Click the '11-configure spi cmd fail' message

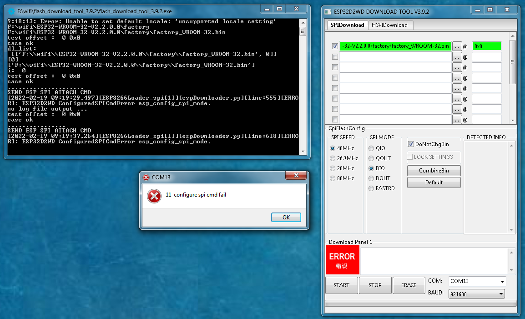pos(196,195)
